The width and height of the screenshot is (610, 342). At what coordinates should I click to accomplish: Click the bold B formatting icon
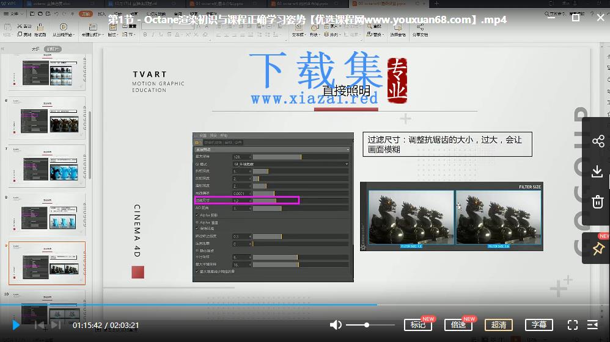(145, 35)
